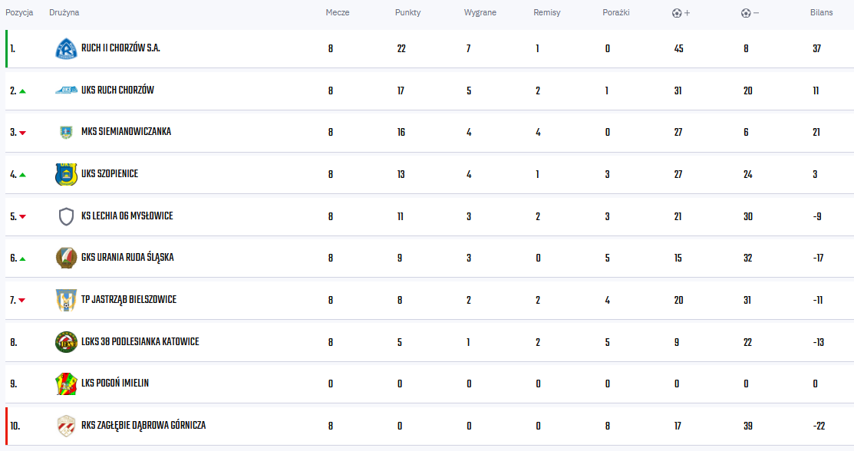Select the placeholder shield icon for Lechia 06 Mysłowice

pos(66,216)
